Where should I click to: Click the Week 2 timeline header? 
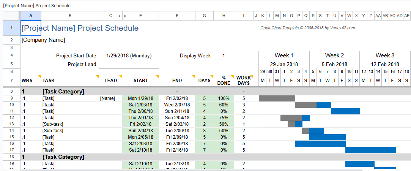click(334, 55)
